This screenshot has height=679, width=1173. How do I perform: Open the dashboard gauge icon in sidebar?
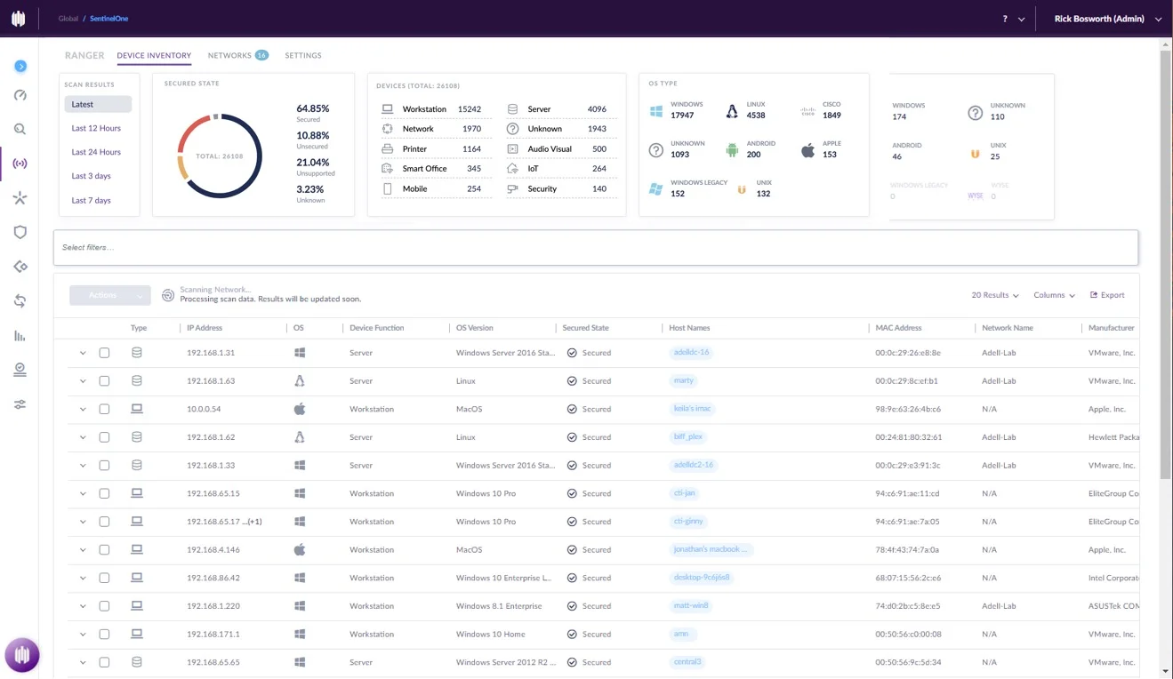(x=20, y=95)
